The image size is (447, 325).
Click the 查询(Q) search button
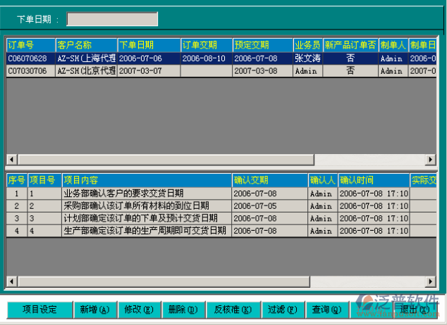tap(326, 310)
